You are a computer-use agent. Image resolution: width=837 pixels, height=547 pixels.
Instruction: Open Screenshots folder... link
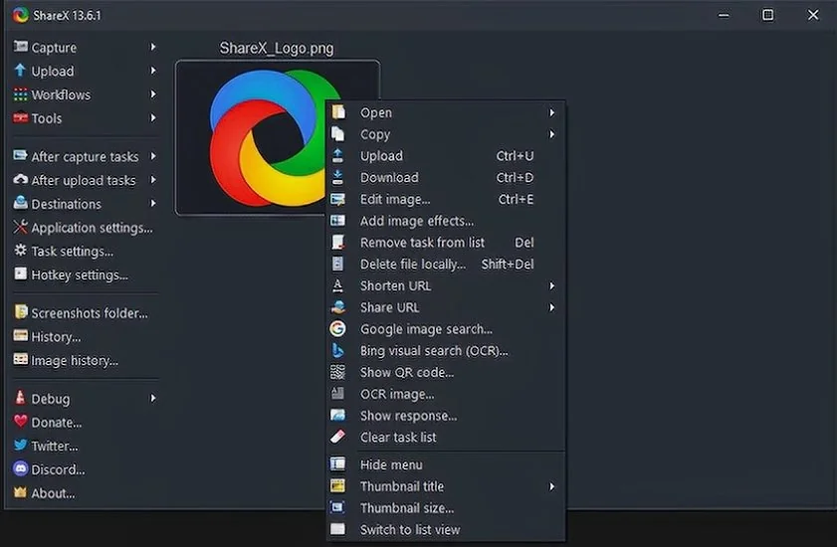[85, 312]
